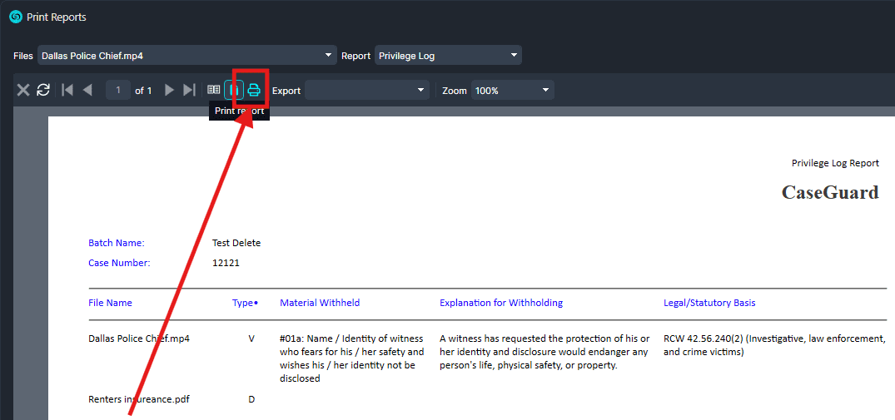
Task: Go to the previous report page
Action: 87,90
